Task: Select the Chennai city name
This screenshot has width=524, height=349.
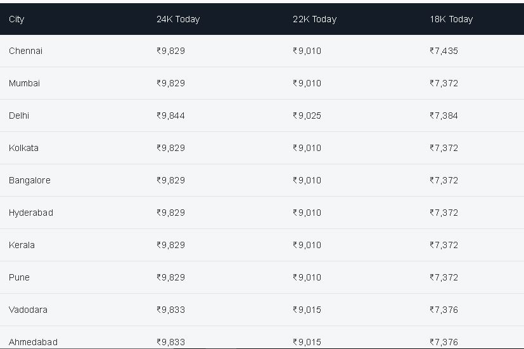Action: coord(25,51)
